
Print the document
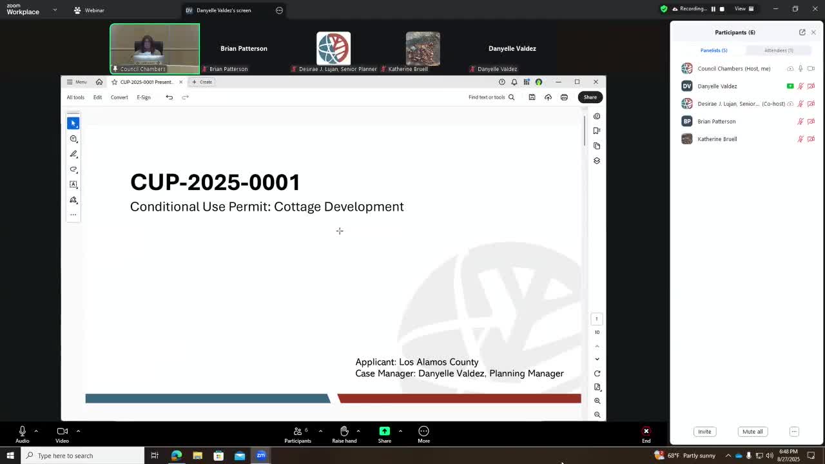point(564,97)
